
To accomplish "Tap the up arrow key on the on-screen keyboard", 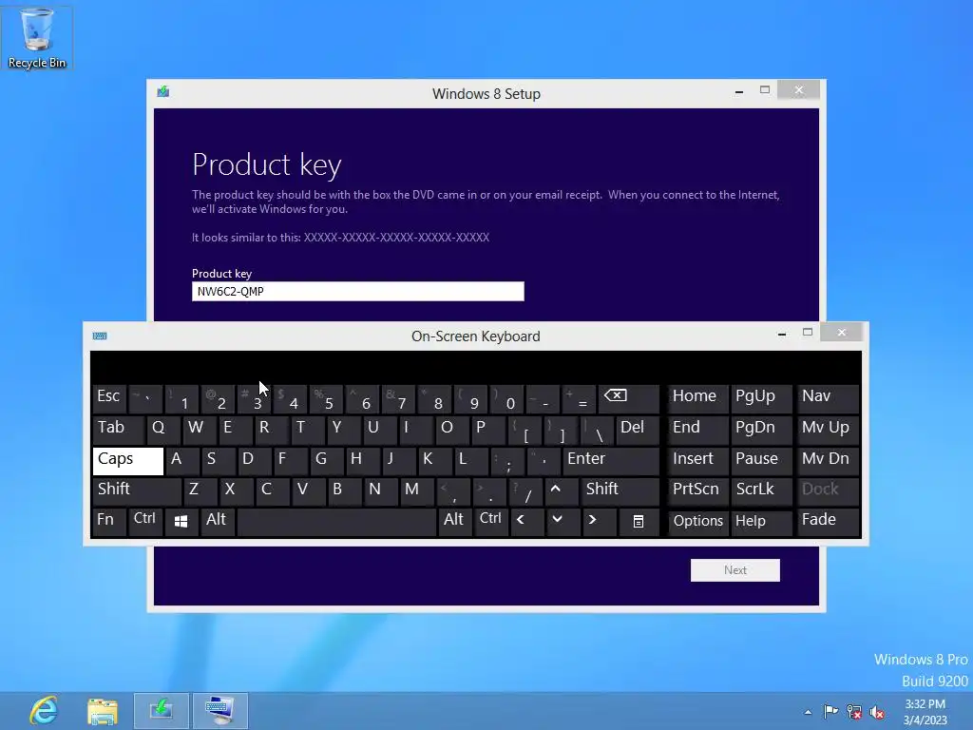I will coord(562,490).
